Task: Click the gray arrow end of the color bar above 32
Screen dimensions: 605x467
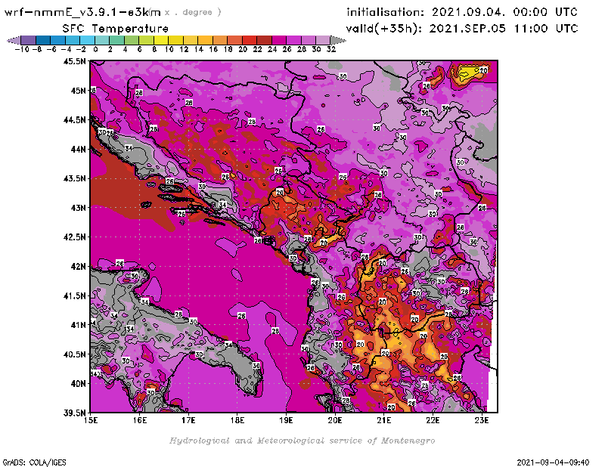Action: (x=338, y=41)
